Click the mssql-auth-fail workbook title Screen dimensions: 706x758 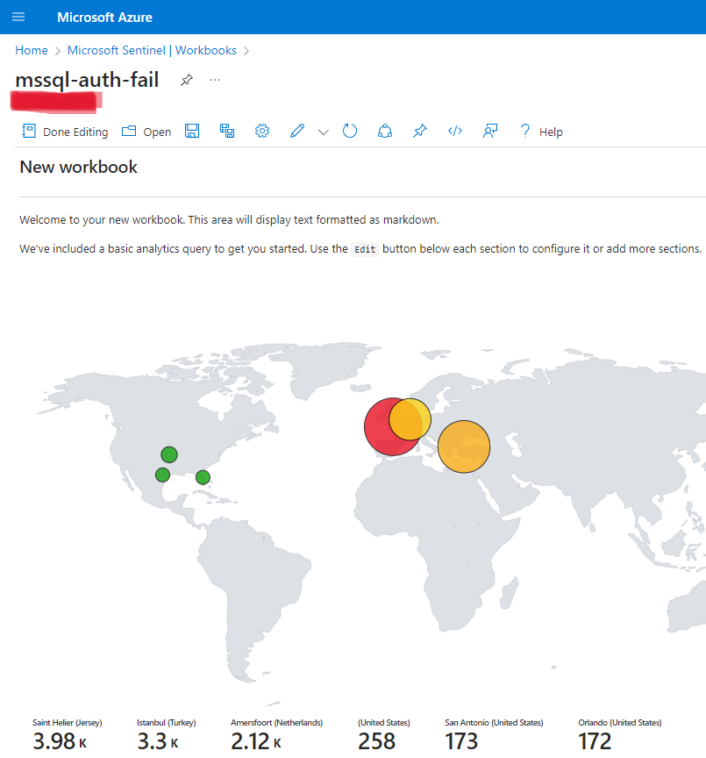click(87, 80)
